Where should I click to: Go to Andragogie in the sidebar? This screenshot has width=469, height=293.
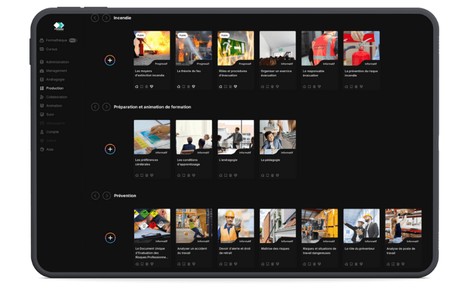(x=55, y=79)
